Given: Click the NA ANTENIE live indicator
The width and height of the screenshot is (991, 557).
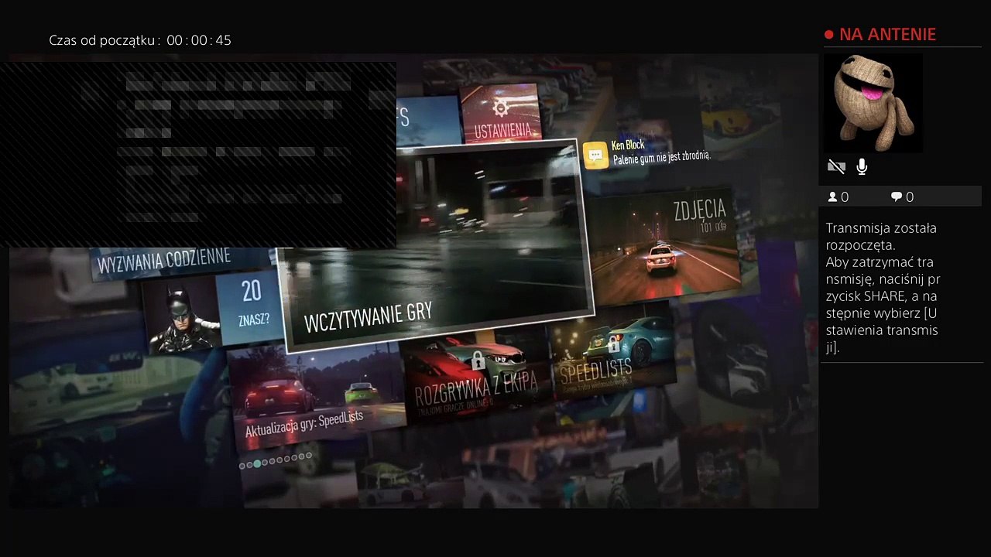Looking at the screenshot, I should point(880,34).
